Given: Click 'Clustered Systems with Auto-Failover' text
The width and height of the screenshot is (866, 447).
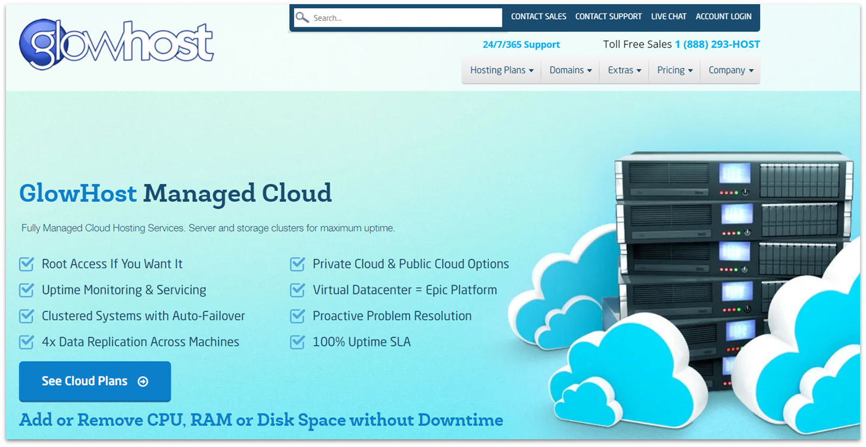Looking at the screenshot, I should coord(143,316).
